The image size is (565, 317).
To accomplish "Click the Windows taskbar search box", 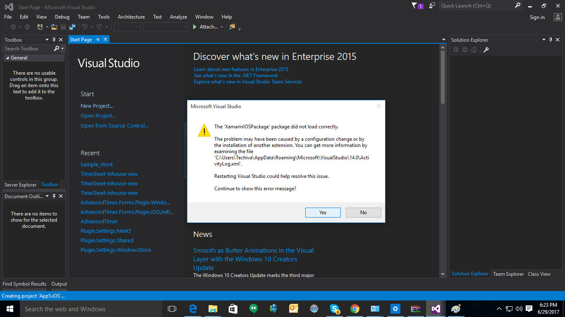I will [90, 309].
